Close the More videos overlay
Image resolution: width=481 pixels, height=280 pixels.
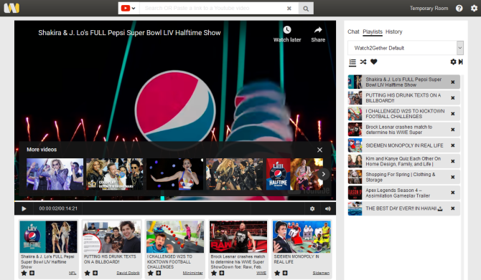[319, 150]
